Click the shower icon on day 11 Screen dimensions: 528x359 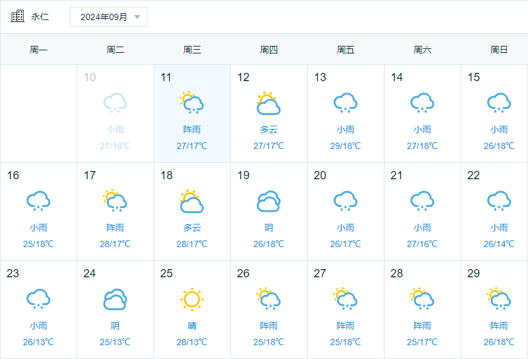191,102
